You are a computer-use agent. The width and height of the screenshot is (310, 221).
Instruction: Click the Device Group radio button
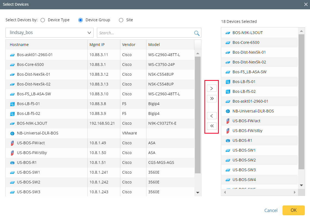click(81, 20)
